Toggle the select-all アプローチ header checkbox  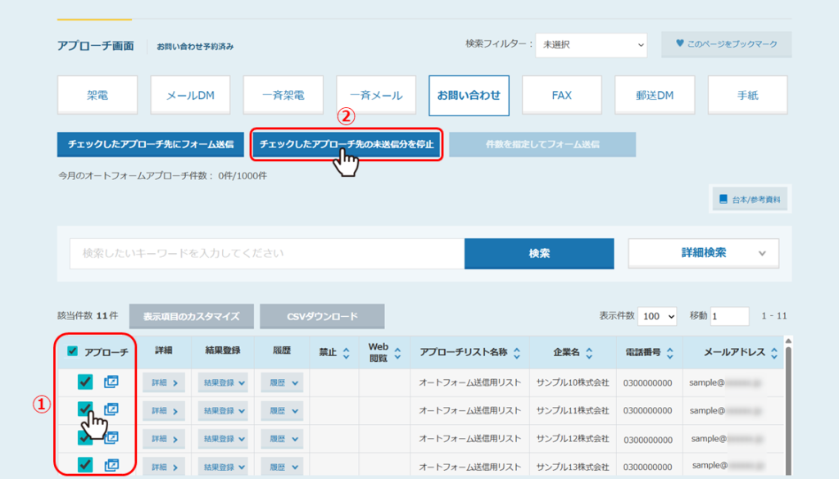[x=73, y=352]
